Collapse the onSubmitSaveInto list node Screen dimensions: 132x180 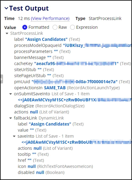(x=11, y=94)
